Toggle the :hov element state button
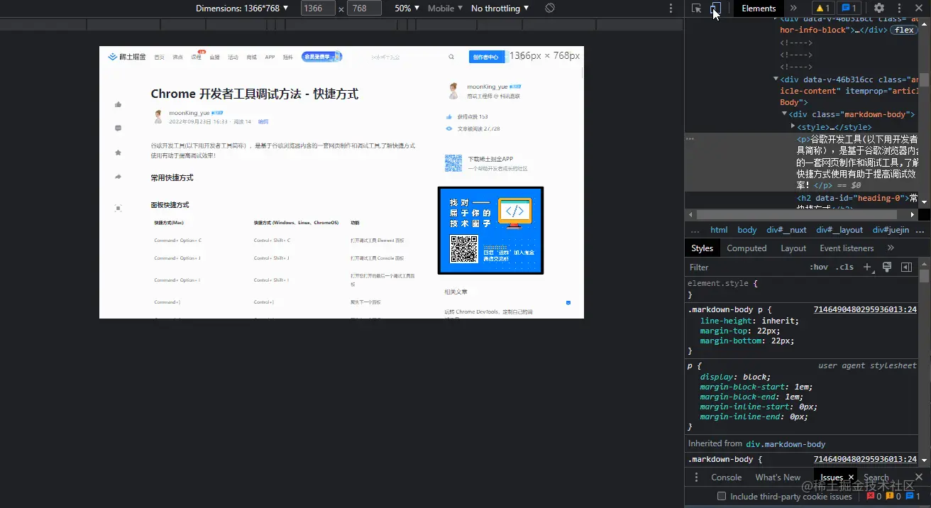The image size is (931, 508). tap(818, 267)
